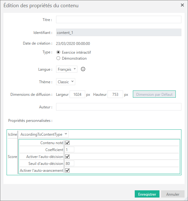Select the Coefficient input box
The width and height of the screenshot is (188, 201).
click(70, 150)
